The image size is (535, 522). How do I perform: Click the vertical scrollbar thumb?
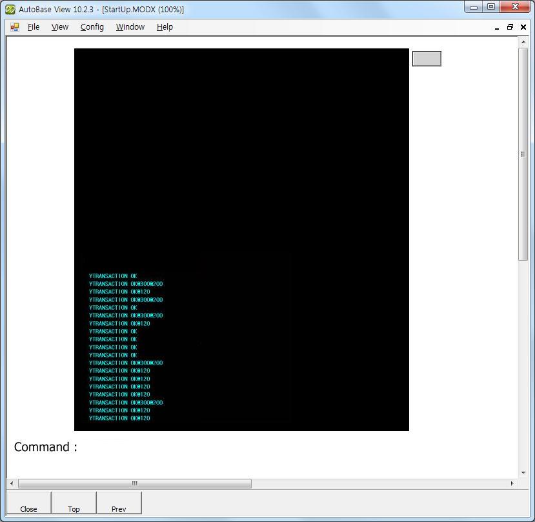pos(523,154)
